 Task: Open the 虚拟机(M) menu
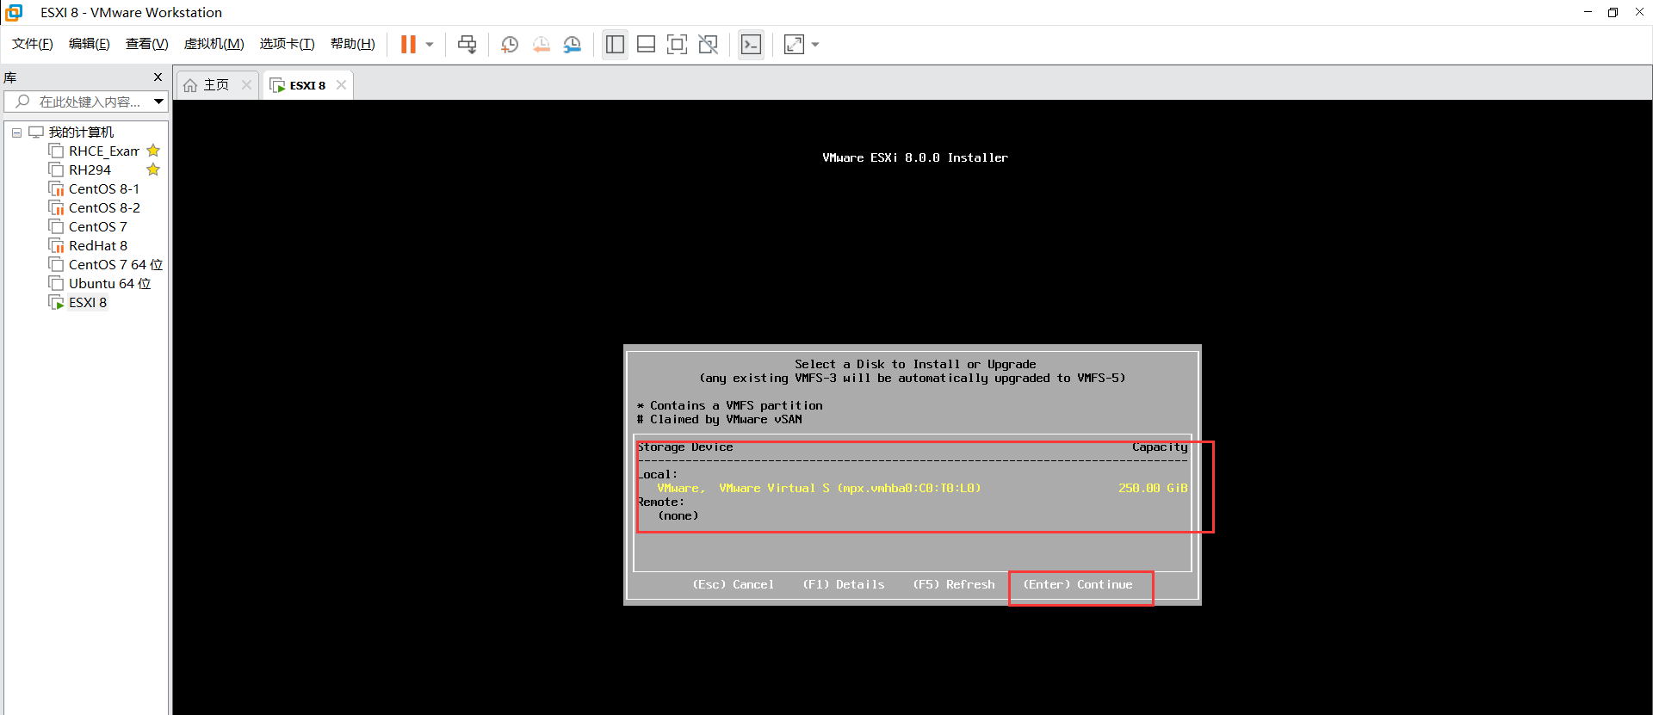tap(214, 44)
